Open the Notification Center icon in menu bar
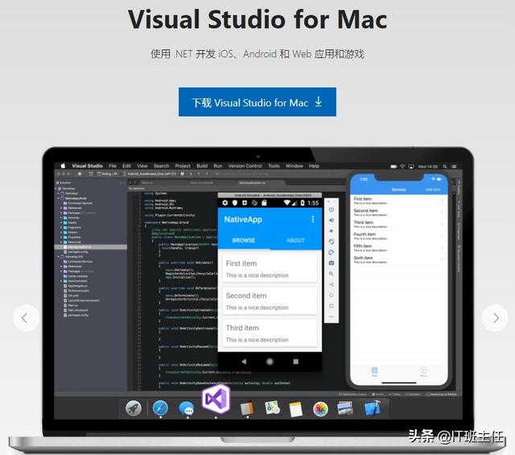The width and height of the screenshot is (515, 455). pyautogui.click(x=454, y=167)
